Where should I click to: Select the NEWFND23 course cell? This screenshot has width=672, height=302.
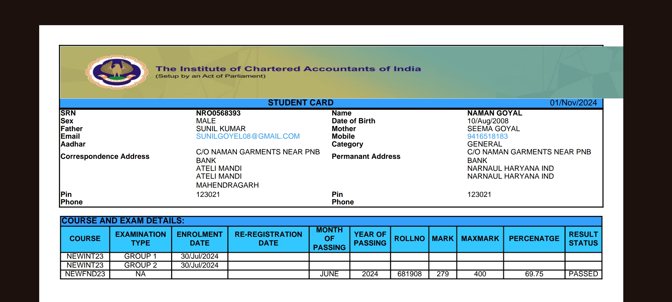[x=85, y=274]
